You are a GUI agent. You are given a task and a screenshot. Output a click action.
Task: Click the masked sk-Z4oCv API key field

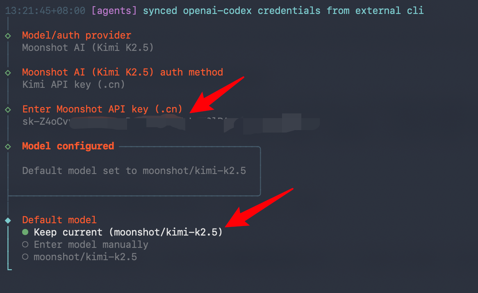pyautogui.click(x=164, y=122)
